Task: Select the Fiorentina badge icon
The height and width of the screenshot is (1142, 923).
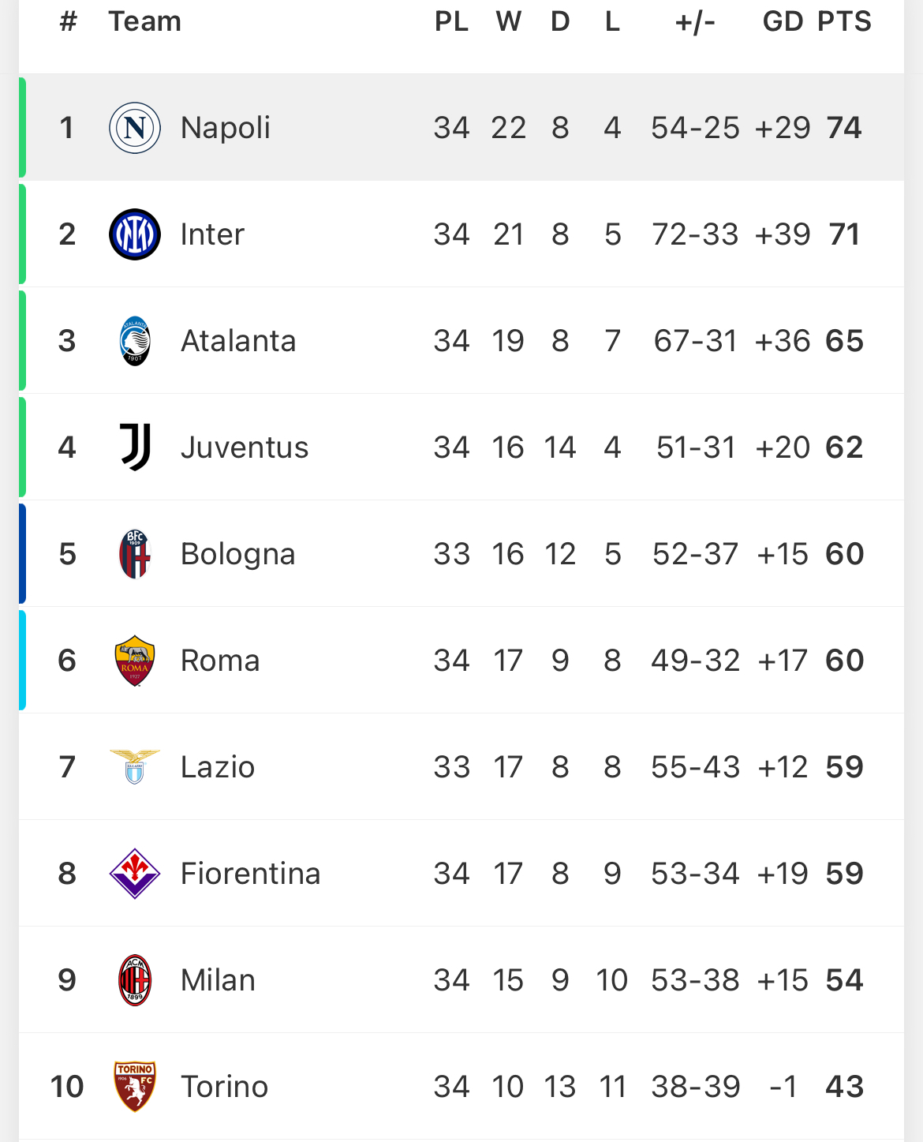Action: click(x=135, y=874)
